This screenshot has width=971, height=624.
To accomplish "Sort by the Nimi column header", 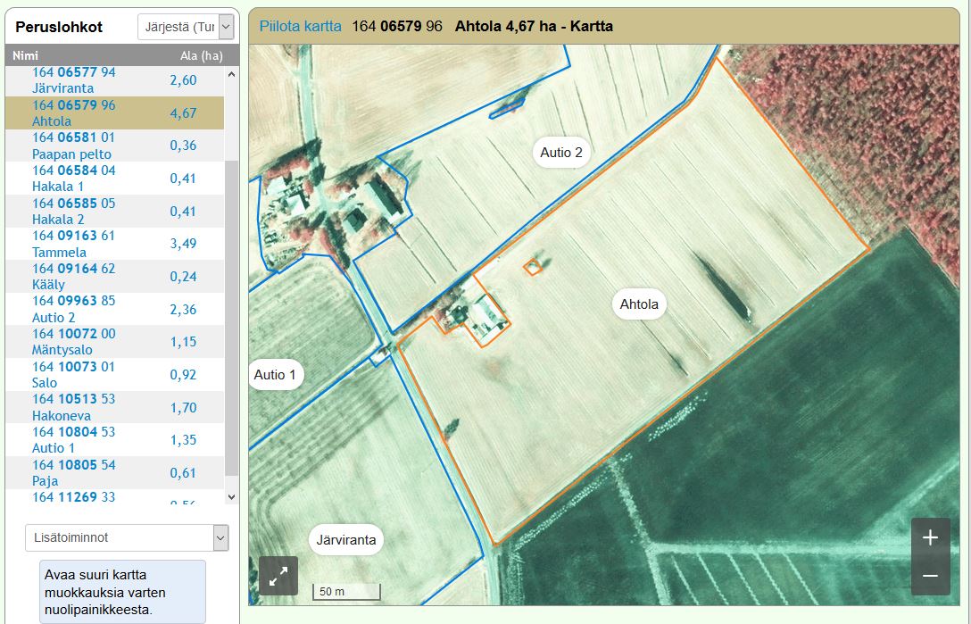I will point(25,55).
